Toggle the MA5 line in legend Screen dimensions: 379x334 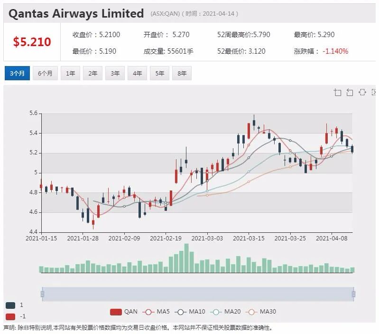coord(156,312)
